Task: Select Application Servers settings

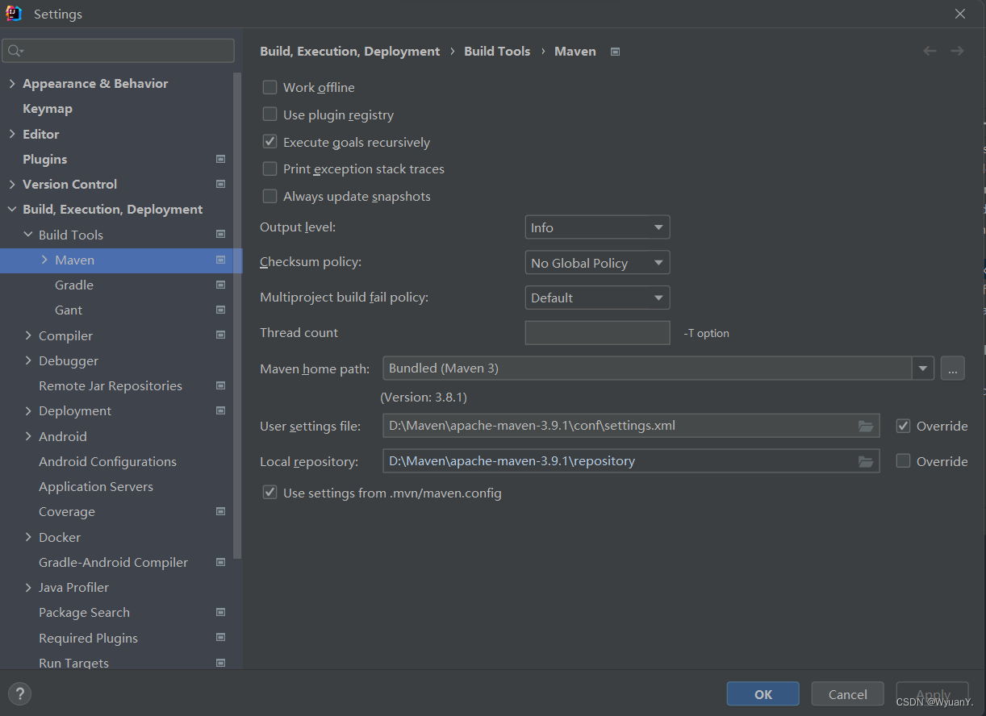Action: (96, 486)
